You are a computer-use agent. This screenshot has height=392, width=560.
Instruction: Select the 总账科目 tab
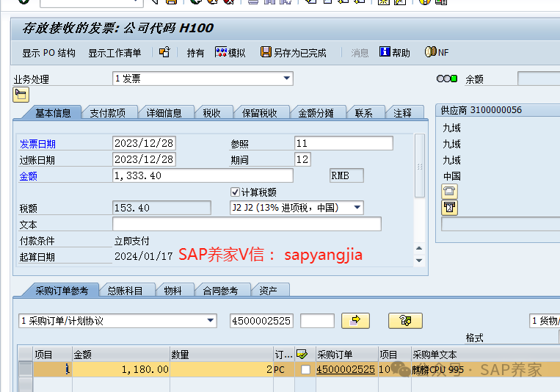coord(125,291)
